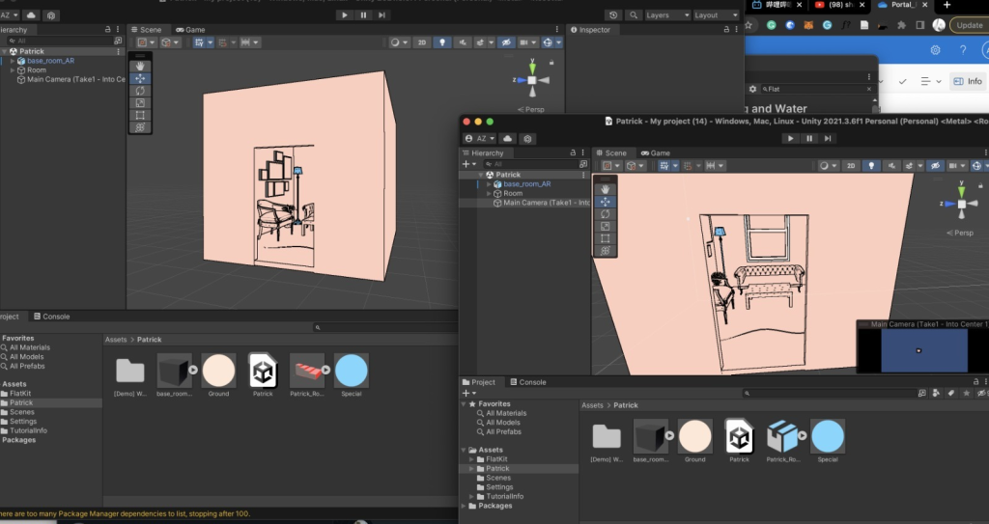Select the Move tool in front Unity window
The width and height of the screenshot is (989, 524).
pyautogui.click(x=605, y=202)
